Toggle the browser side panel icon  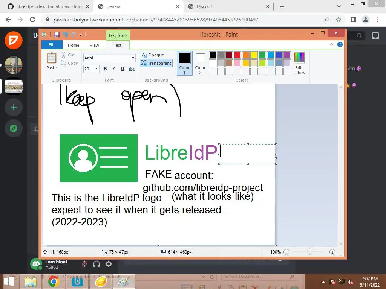click(354, 20)
